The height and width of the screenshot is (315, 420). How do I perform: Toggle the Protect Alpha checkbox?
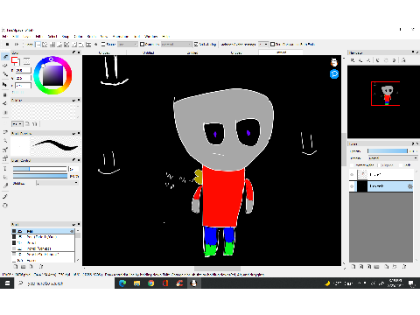[x=352, y=165]
